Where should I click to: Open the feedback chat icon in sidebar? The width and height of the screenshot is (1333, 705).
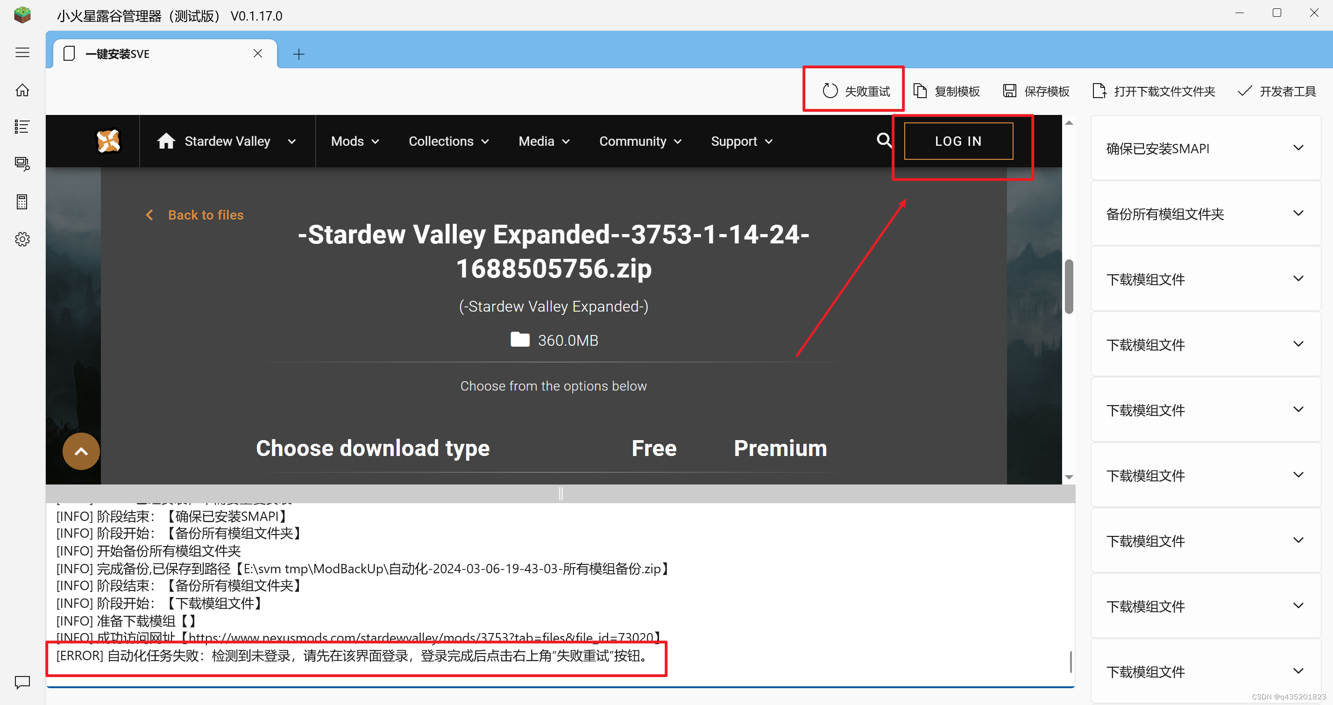22,682
